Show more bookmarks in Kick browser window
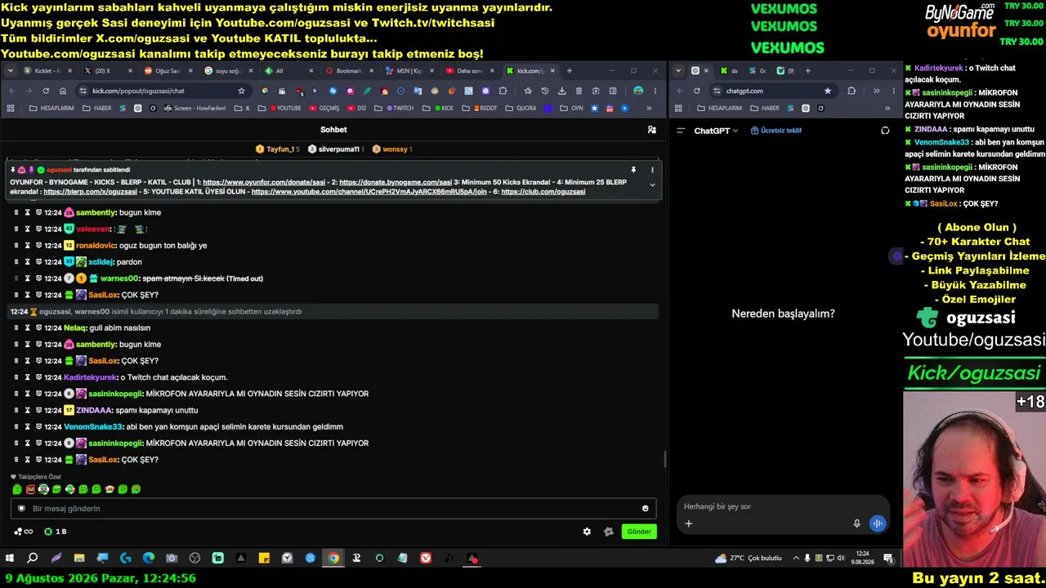1046x588 pixels. click(x=650, y=108)
